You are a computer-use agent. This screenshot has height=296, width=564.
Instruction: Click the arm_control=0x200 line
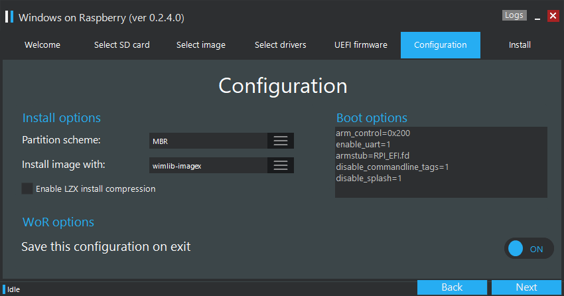pyautogui.click(x=373, y=133)
